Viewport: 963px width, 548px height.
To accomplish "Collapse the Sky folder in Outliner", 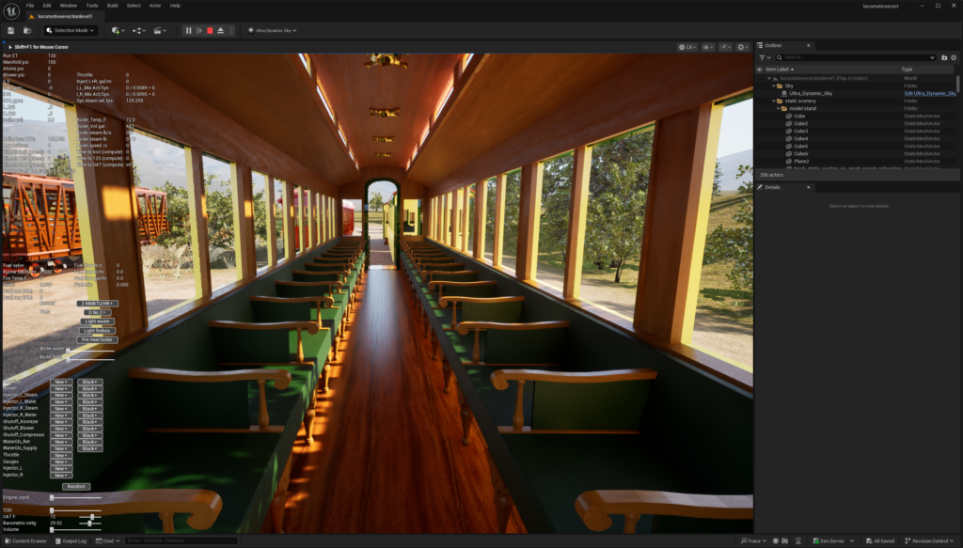I will [772, 86].
